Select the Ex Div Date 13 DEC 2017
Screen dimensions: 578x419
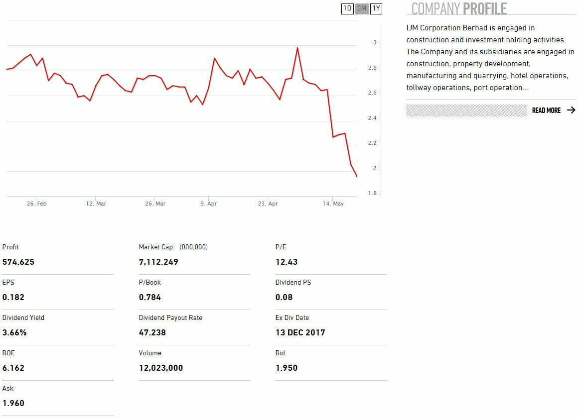[300, 332]
